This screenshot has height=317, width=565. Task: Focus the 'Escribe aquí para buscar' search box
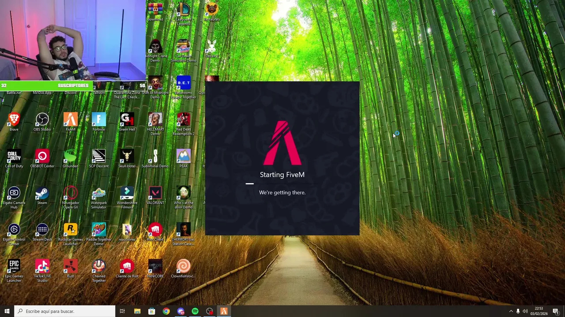point(65,311)
